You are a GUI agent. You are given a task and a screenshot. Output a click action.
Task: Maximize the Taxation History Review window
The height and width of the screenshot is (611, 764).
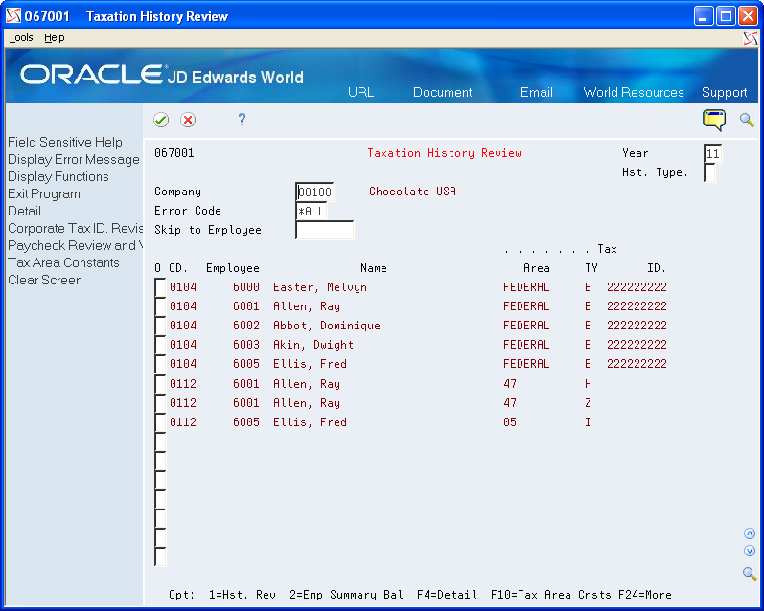[x=726, y=16]
